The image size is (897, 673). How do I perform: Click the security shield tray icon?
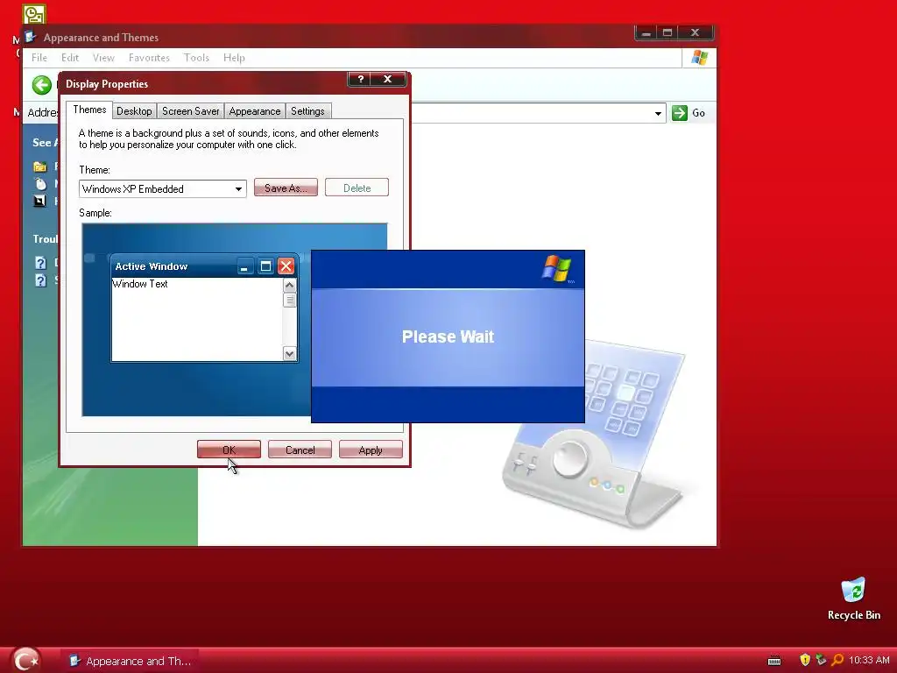805,660
